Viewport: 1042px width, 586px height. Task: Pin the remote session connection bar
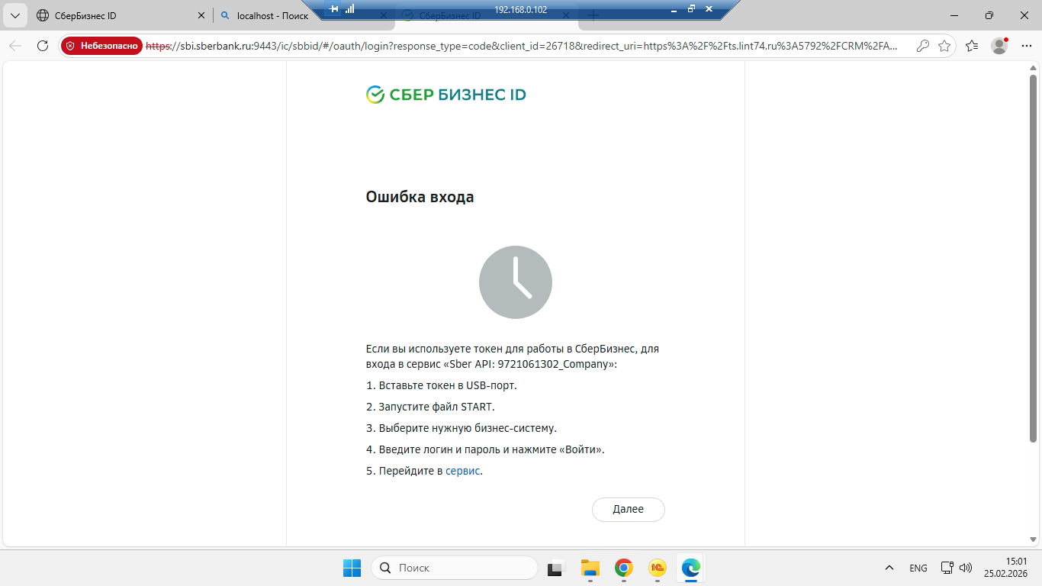(x=333, y=9)
